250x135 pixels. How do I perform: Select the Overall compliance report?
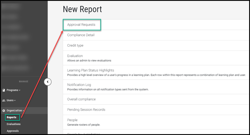[x=81, y=99]
